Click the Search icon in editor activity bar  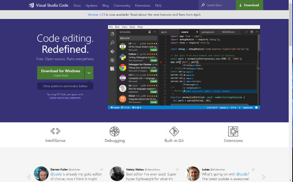[x=112, y=43]
